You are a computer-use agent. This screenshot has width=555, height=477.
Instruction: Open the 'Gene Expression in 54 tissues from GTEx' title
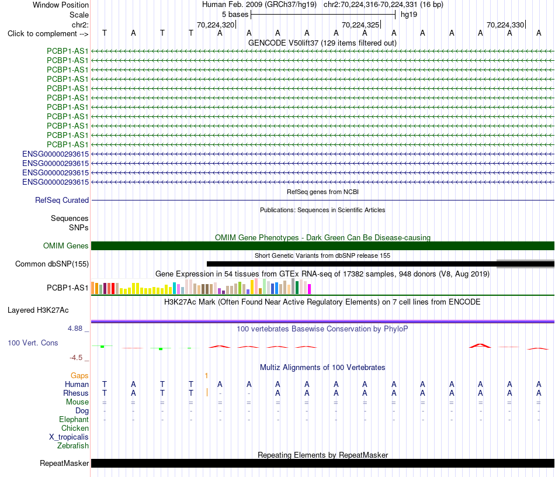[322, 274]
